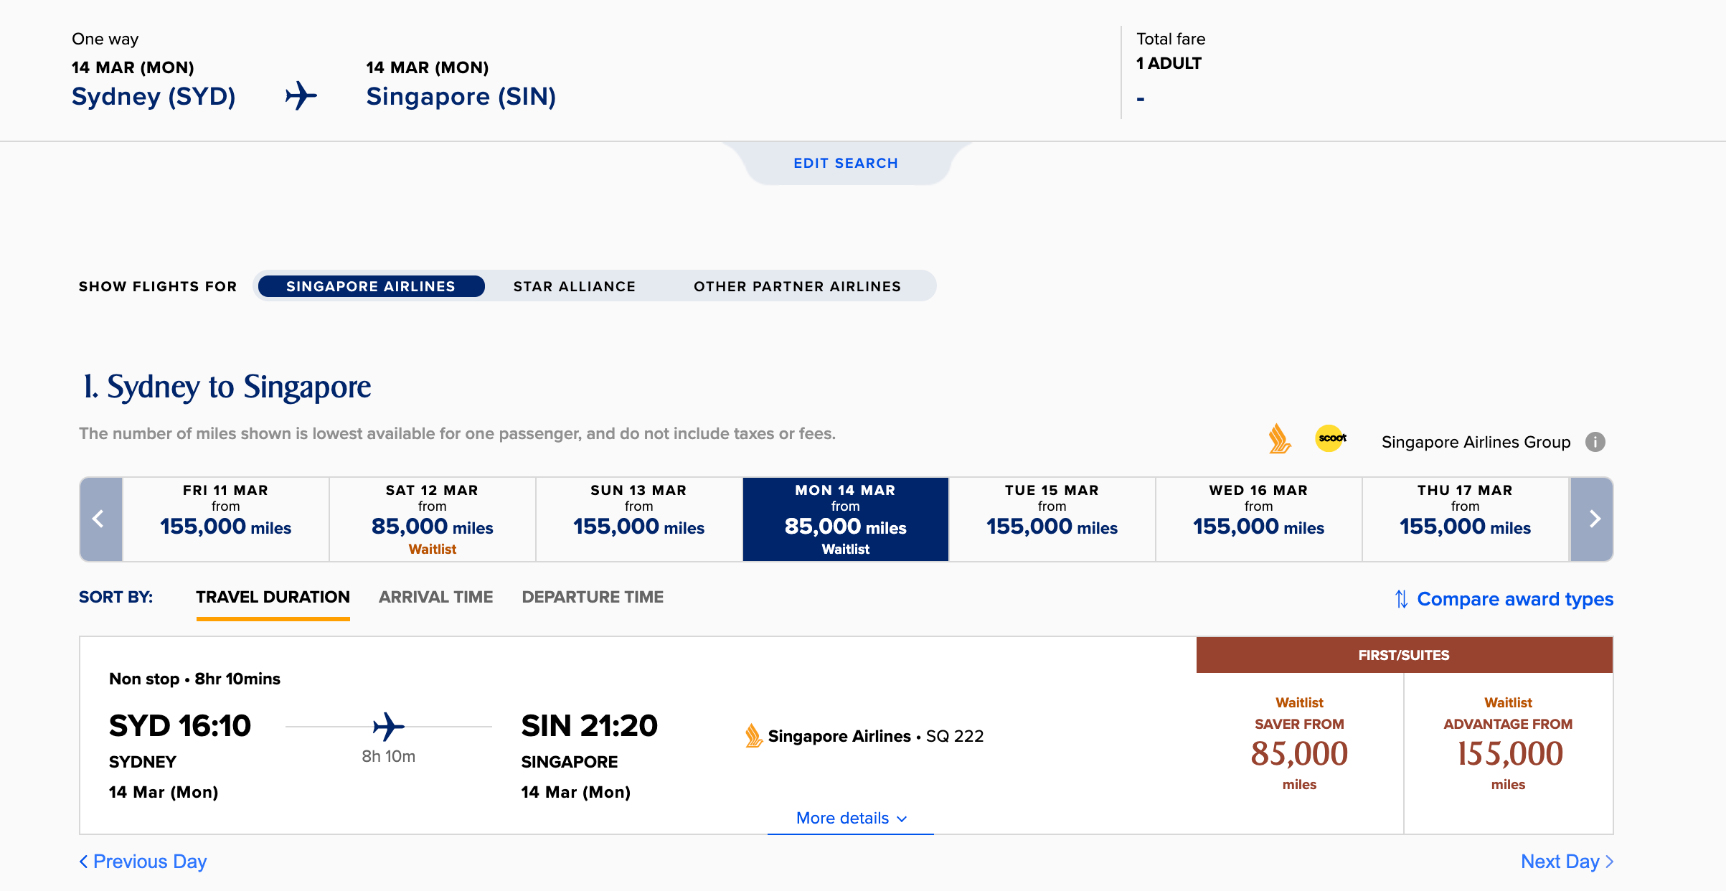Sort flights by Departure Time
This screenshot has height=891, width=1726.
point(592,597)
